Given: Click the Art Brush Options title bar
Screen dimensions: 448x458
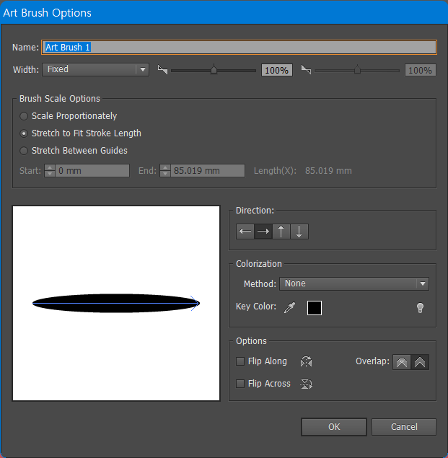Looking at the screenshot, I should 224,12.
